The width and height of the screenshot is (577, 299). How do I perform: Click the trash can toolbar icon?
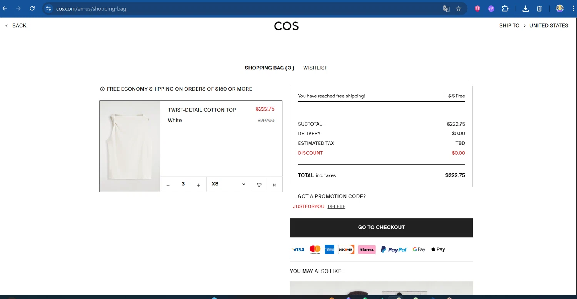(x=539, y=8)
